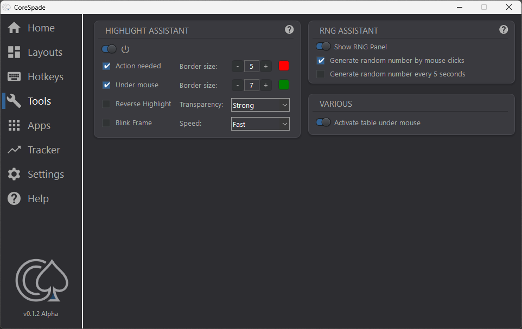522x329 pixels.
Task: Increase Action needed border size with plus
Action: coord(266,66)
